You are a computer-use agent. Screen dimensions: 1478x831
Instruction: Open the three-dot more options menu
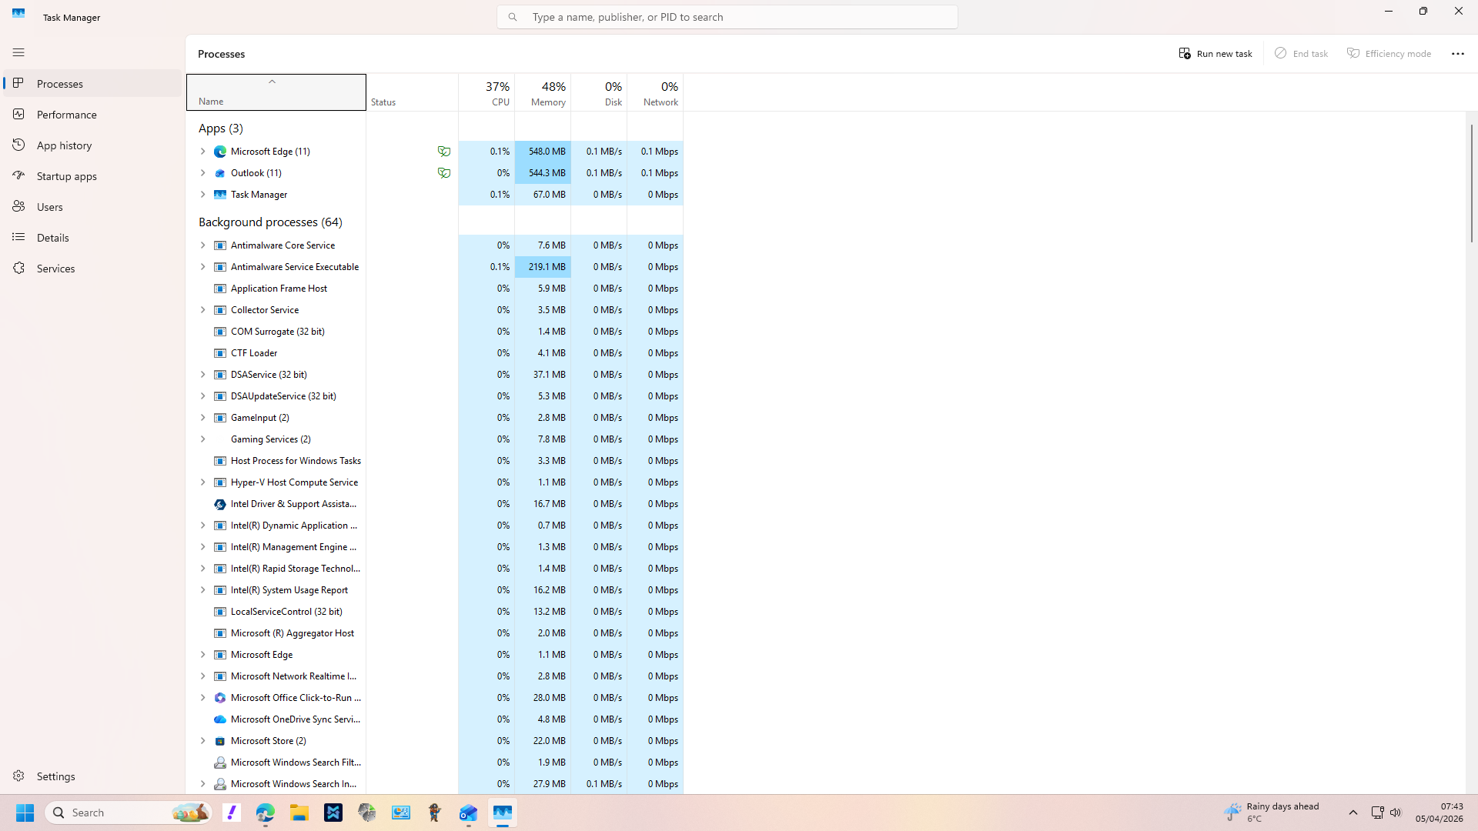point(1457,53)
